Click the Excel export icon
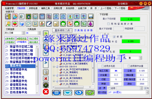Viewport: 152px width, 99px height. (x=84, y=24)
